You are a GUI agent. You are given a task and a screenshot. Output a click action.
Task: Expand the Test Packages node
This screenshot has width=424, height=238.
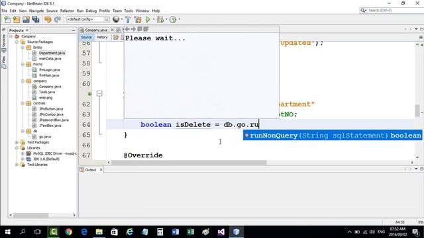click(x=17, y=142)
